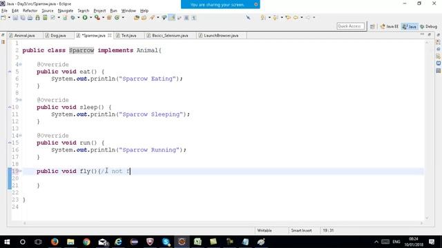This screenshot has height=248, width=442.
Task: Open Next Annotation dropdown arrow
Action: click(x=269, y=17)
